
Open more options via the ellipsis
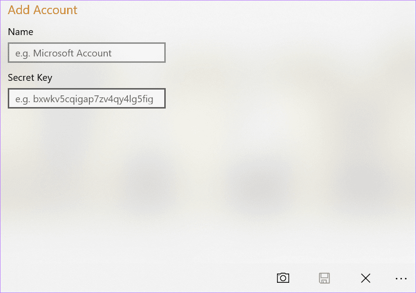[x=401, y=279]
